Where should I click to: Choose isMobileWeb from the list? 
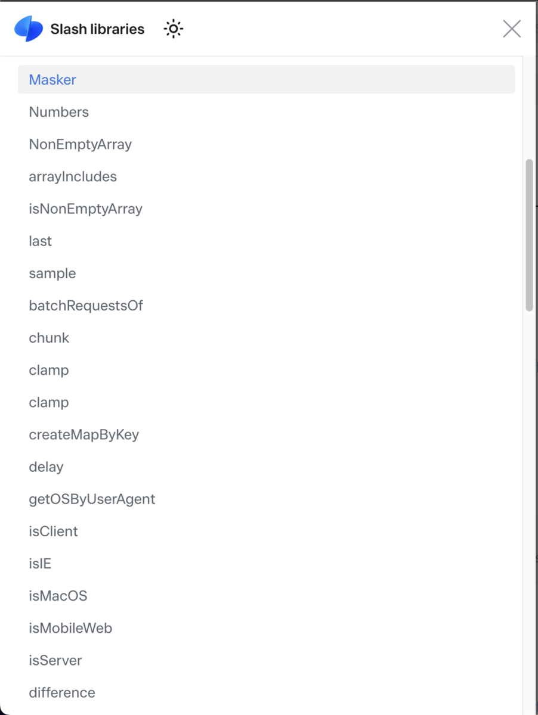click(x=70, y=627)
